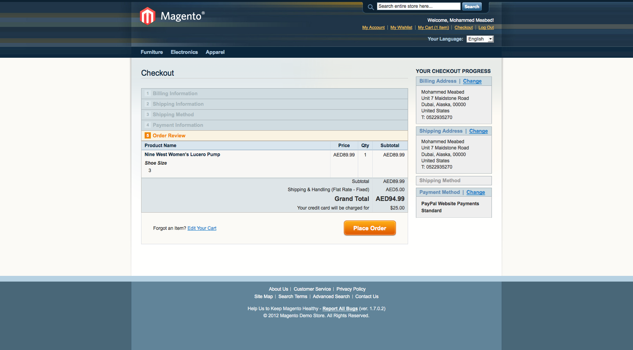Click the step 1 Billing Information number badge
Image resolution: width=633 pixels, height=350 pixels.
pyautogui.click(x=148, y=93)
